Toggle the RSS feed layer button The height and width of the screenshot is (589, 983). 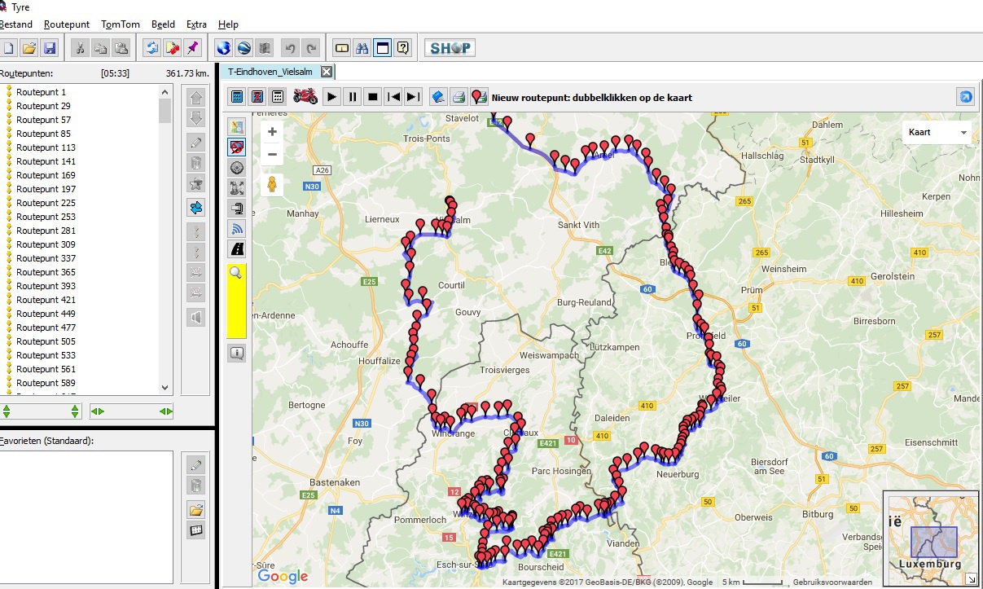click(237, 228)
